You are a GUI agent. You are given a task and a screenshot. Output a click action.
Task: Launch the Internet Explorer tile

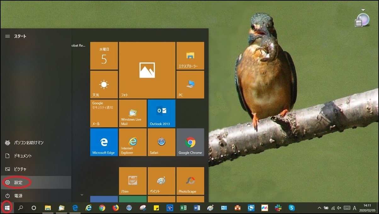133,142
